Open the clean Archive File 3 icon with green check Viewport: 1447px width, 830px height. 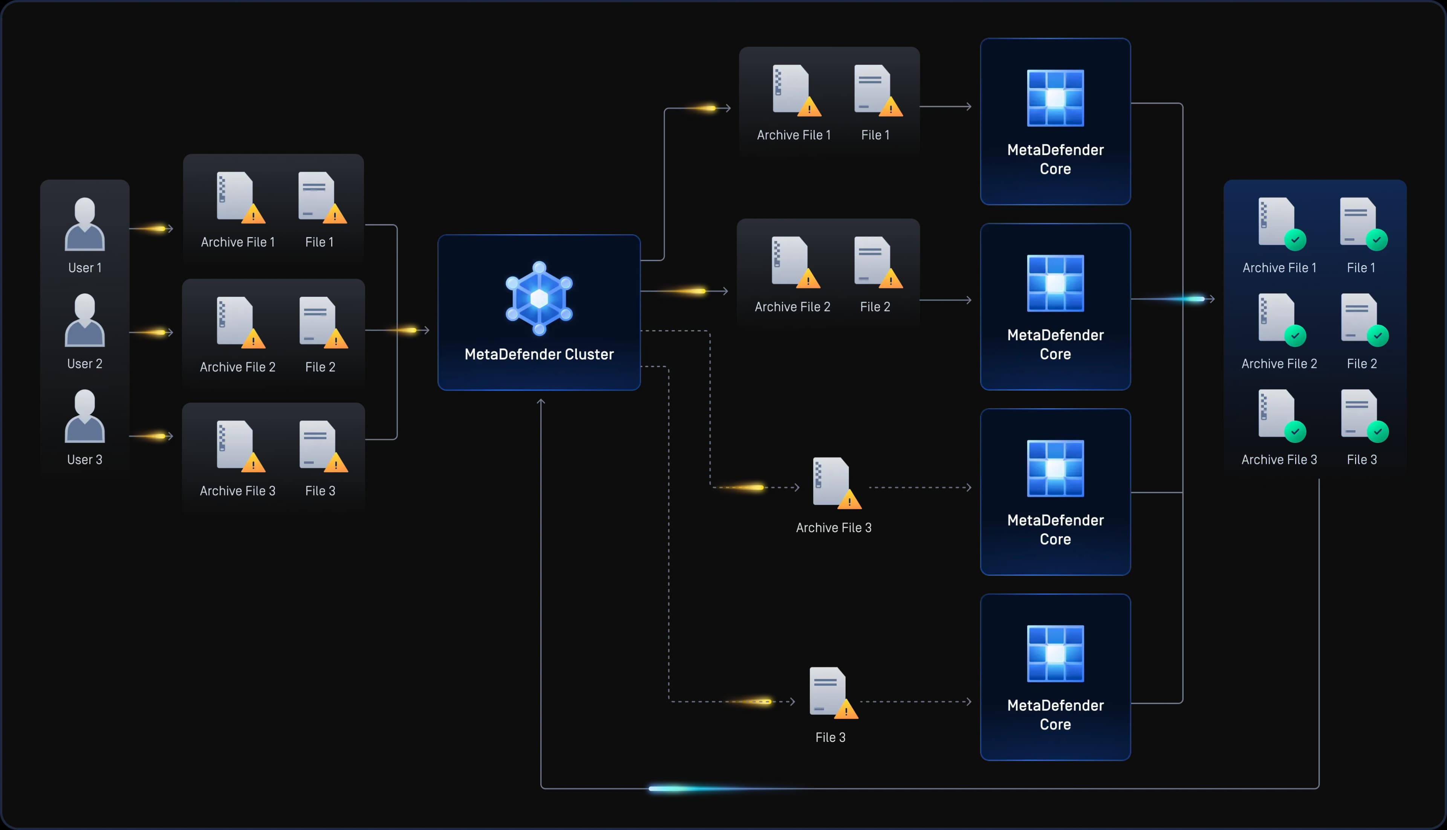[1282, 416]
